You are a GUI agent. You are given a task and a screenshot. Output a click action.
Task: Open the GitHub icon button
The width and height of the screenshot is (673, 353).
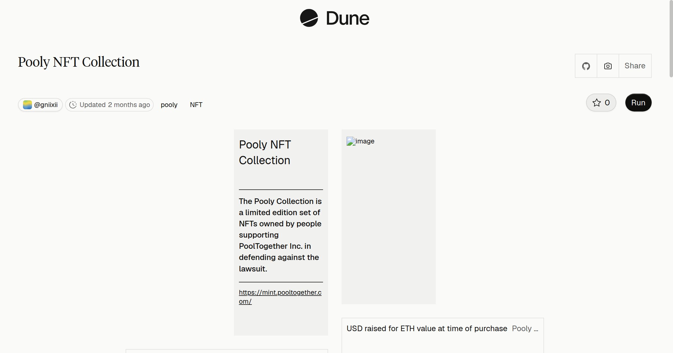pyautogui.click(x=586, y=66)
